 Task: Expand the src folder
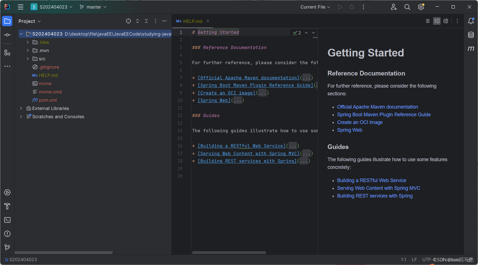(28, 59)
